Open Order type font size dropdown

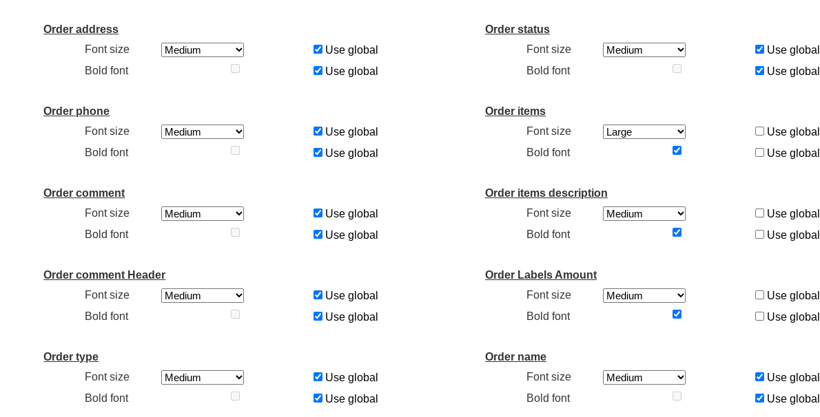tap(203, 378)
